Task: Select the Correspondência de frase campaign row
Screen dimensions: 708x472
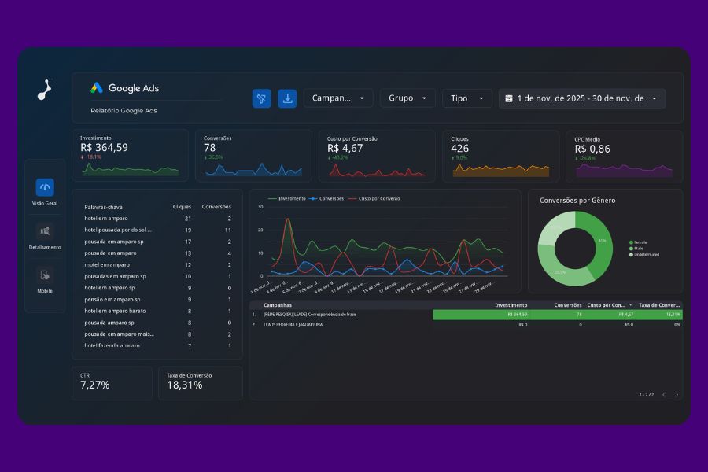Action: pos(466,315)
